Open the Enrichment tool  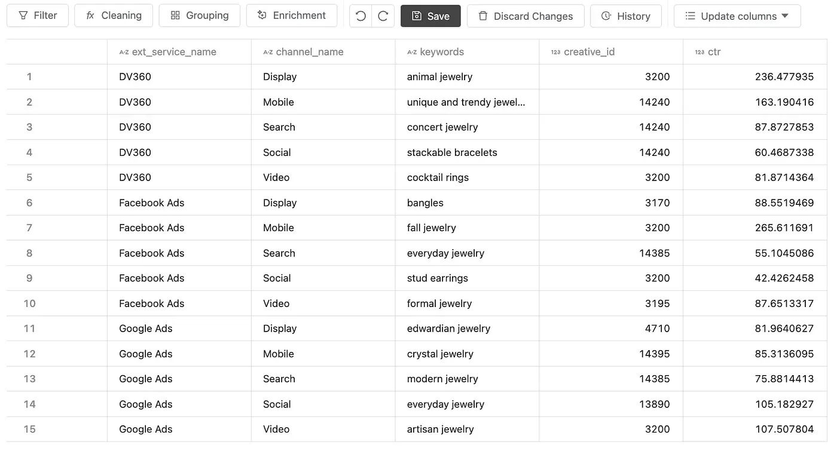tap(292, 16)
